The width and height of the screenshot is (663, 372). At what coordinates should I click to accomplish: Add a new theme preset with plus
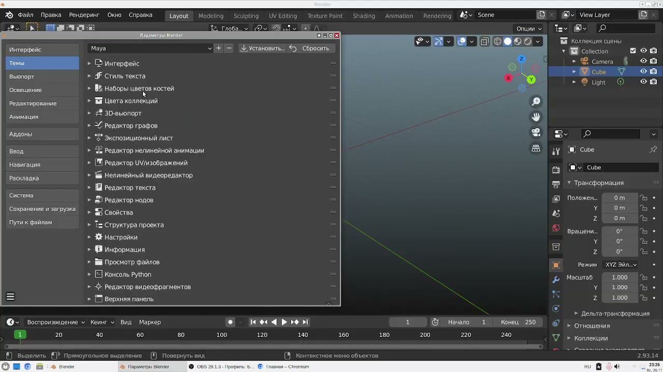(x=219, y=48)
